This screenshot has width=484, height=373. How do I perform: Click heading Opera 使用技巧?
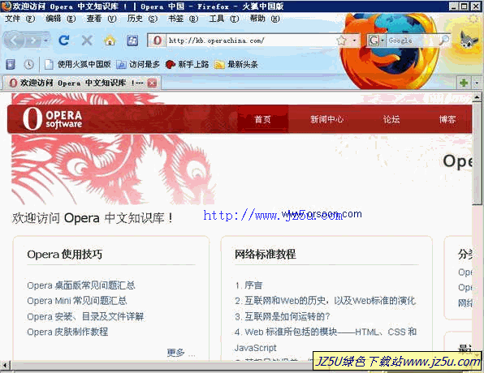(x=64, y=255)
